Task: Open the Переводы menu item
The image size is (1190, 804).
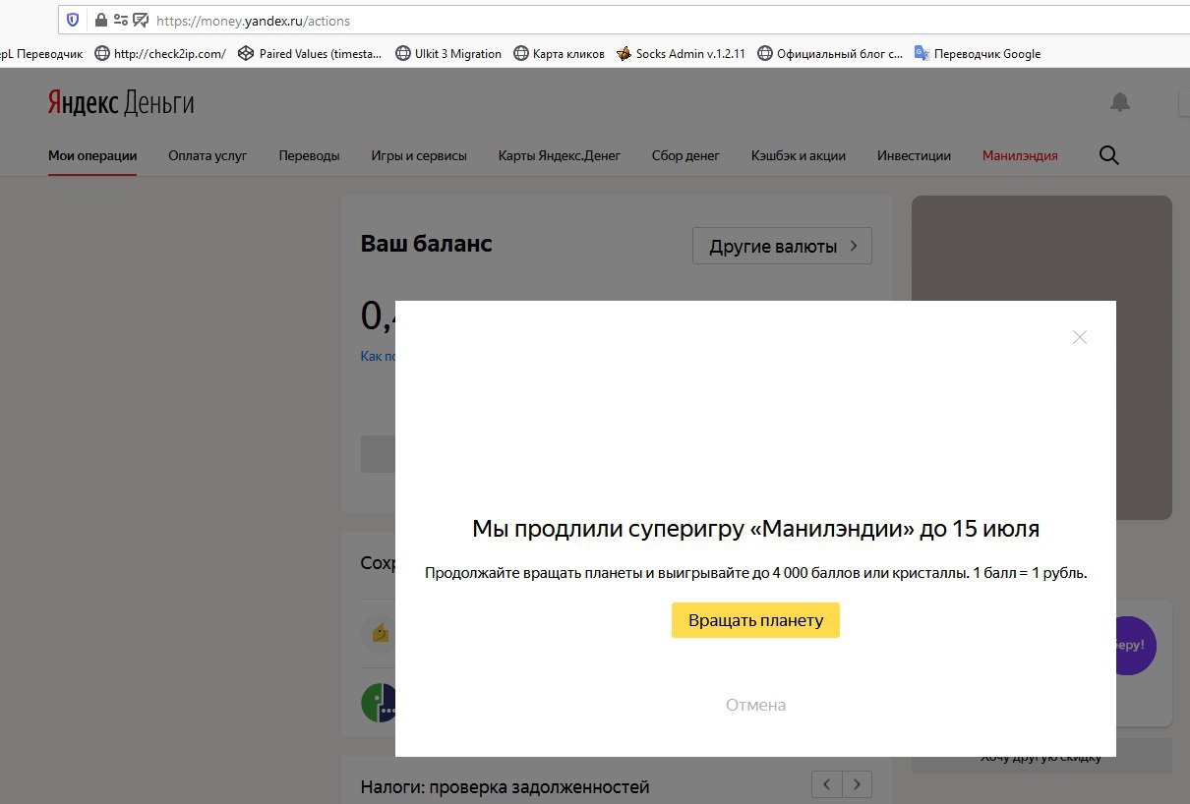Action: pos(309,155)
